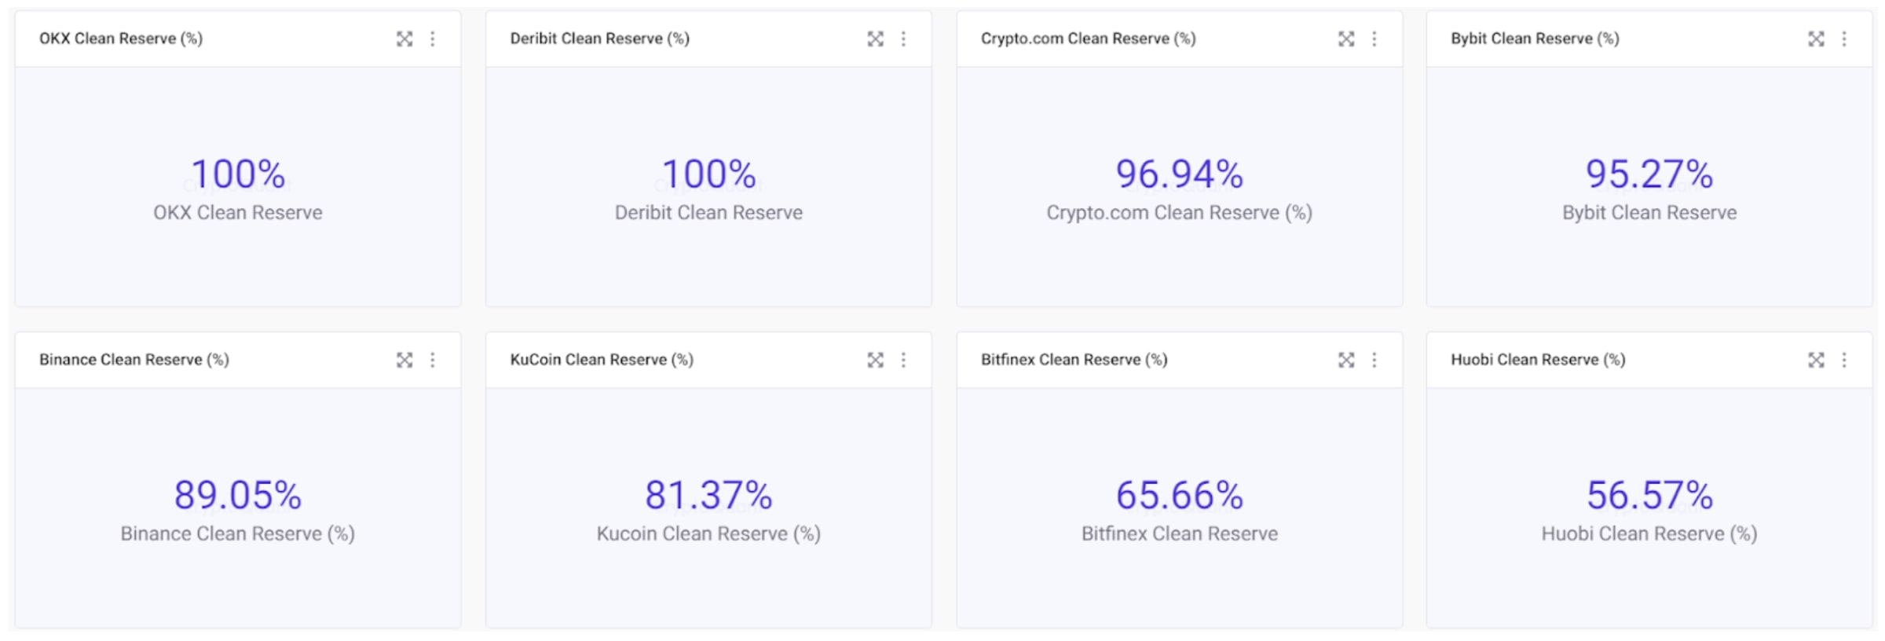Click the expand icon on Bitfinex Clean Reserve card
This screenshot has height=641, width=1885.
pos(1346,360)
